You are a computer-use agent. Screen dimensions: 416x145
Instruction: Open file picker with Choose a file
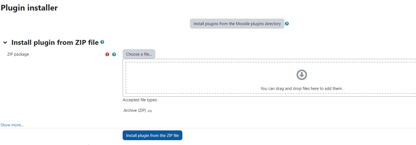pos(139,54)
